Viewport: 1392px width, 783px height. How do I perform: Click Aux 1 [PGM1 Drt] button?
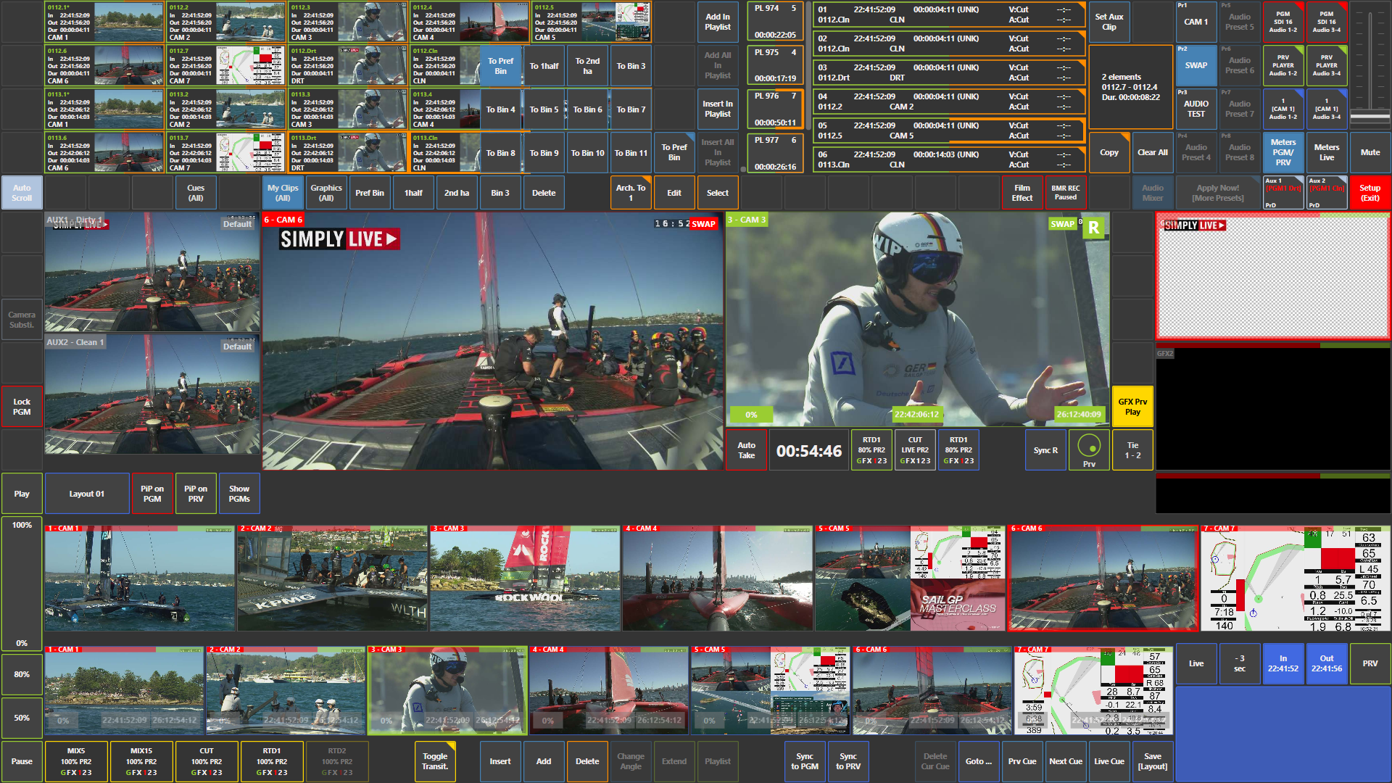(1283, 193)
